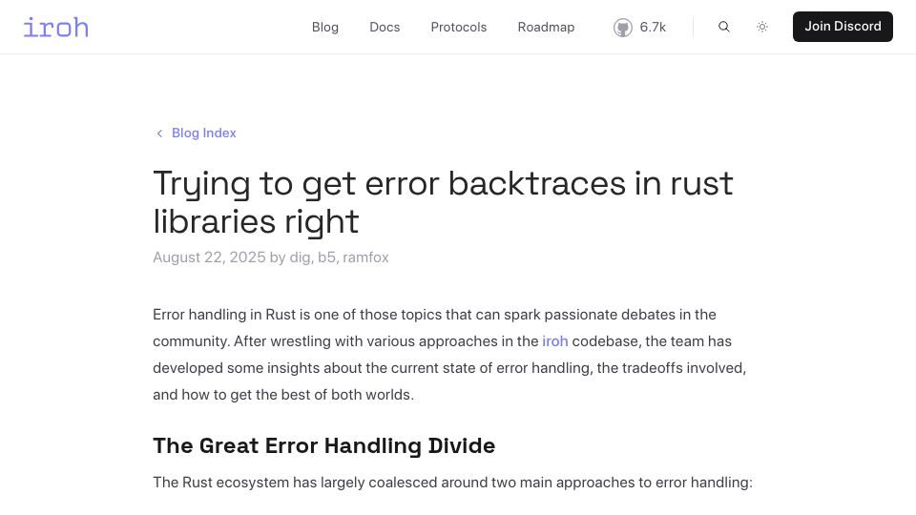
Task: Open site search magnifier icon
Action: (724, 27)
